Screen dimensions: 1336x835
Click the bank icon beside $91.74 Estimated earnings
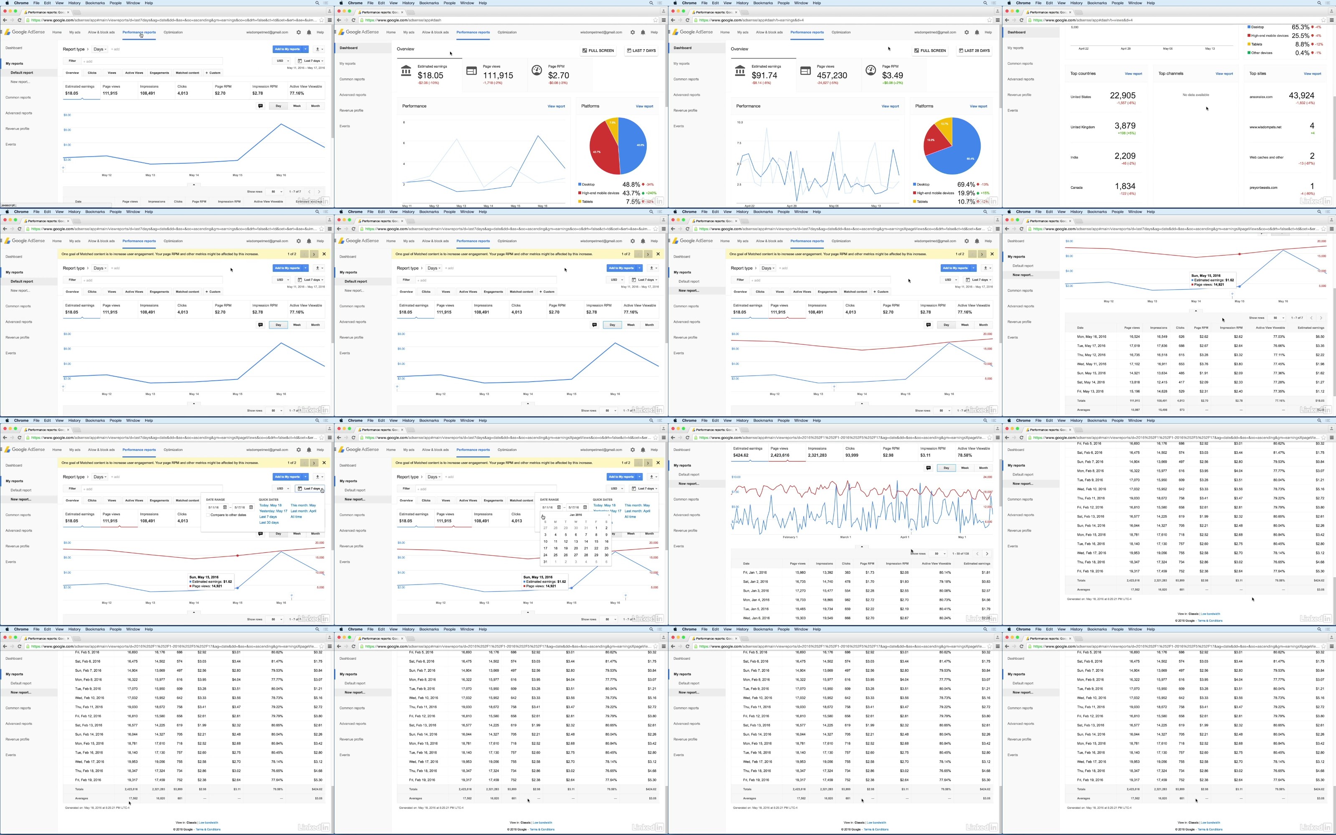tap(740, 71)
